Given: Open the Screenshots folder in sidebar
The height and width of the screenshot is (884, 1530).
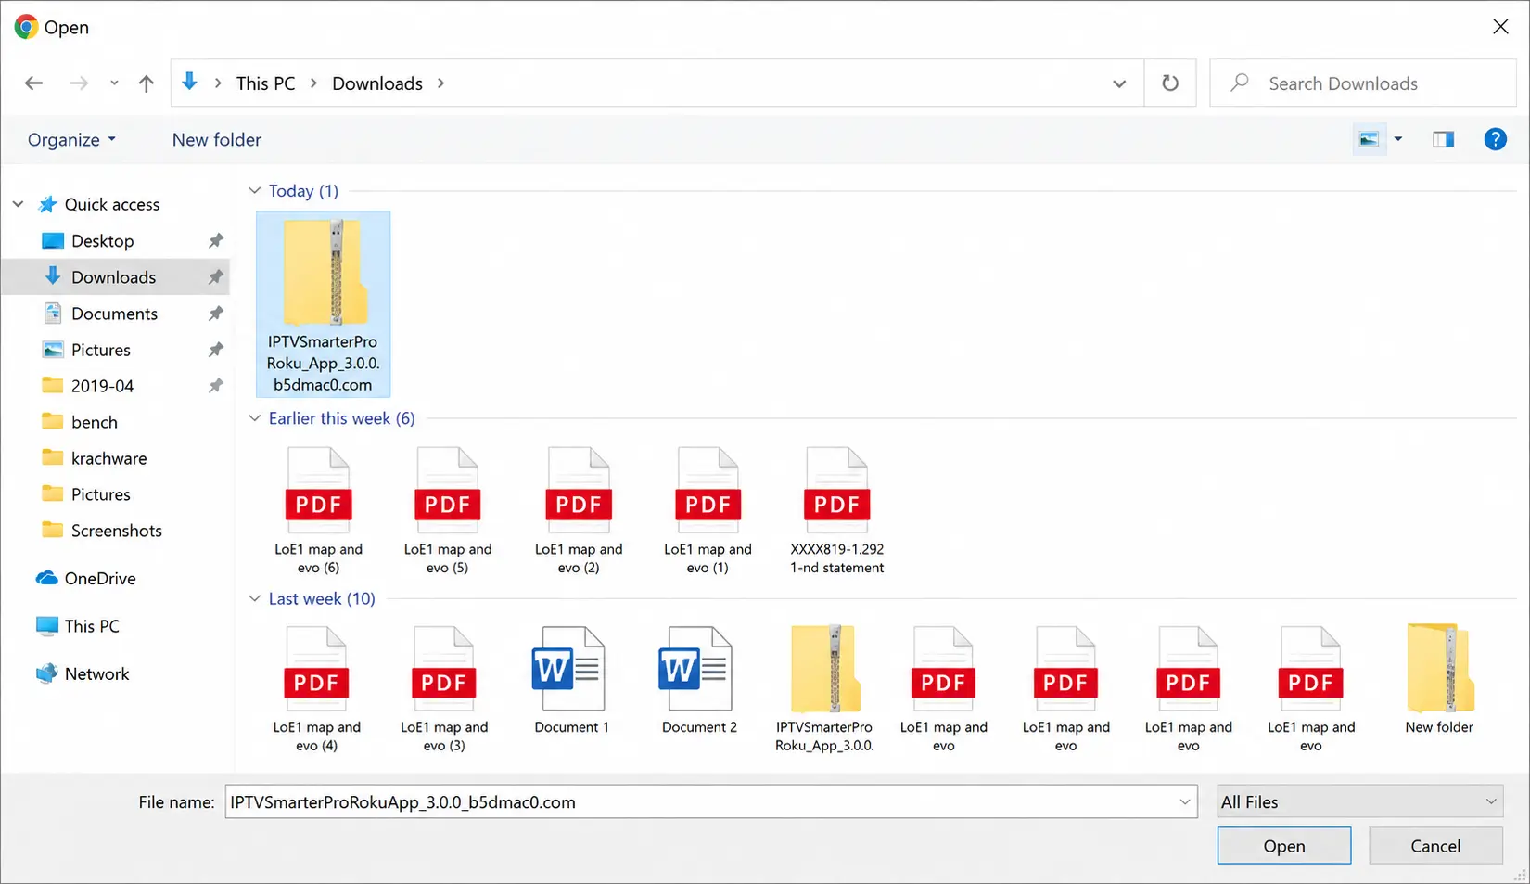Looking at the screenshot, I should coord(116,531).
